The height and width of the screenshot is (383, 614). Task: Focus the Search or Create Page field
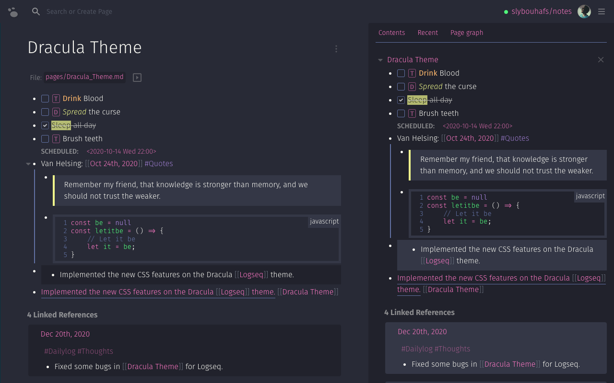point(79,11)
